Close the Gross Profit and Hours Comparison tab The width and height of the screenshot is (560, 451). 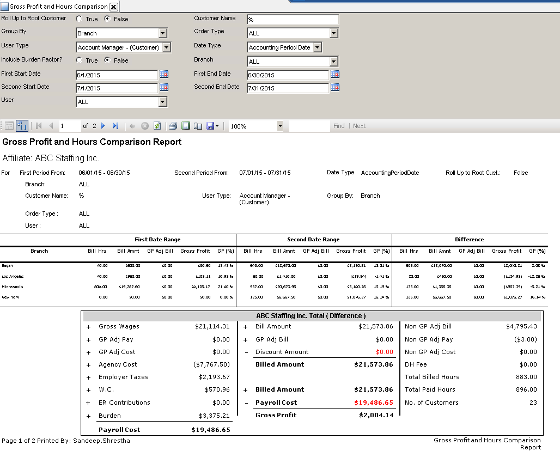click(x=113, y=7)
